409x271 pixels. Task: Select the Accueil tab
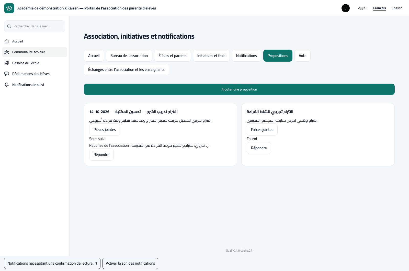pos(94,56)
